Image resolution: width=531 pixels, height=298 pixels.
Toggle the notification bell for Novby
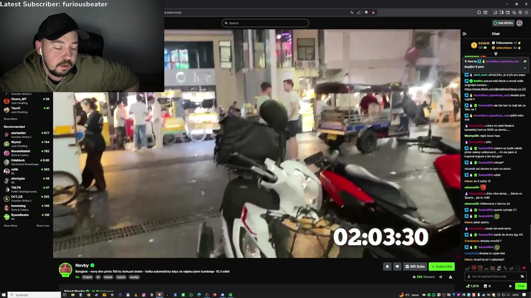pyautogui.click(x=387, y=267)
